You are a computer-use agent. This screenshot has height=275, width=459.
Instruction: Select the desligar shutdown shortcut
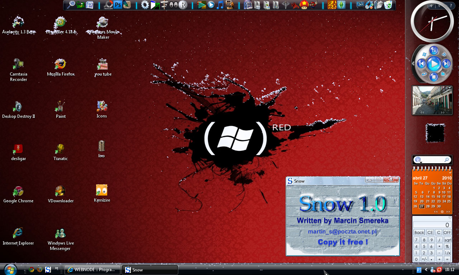point(19,152)
